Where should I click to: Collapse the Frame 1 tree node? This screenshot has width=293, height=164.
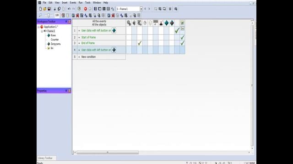[42, 31]
